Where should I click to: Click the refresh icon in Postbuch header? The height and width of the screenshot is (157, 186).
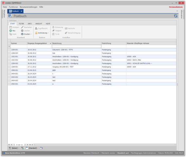(176, 16)
